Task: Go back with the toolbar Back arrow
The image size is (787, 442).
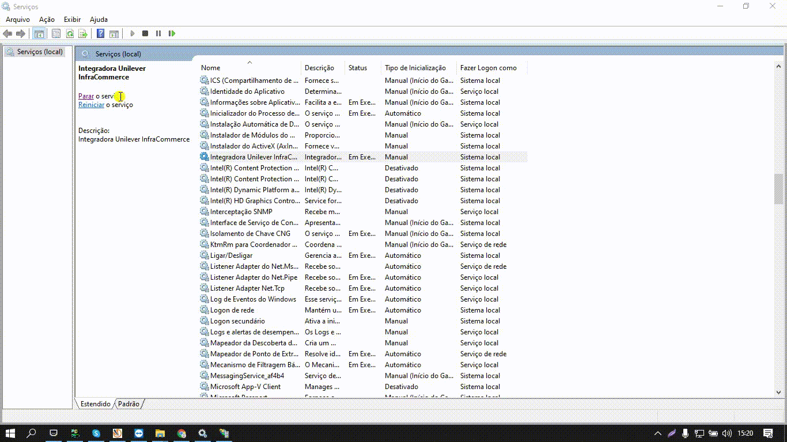Action: click(7, 33)
